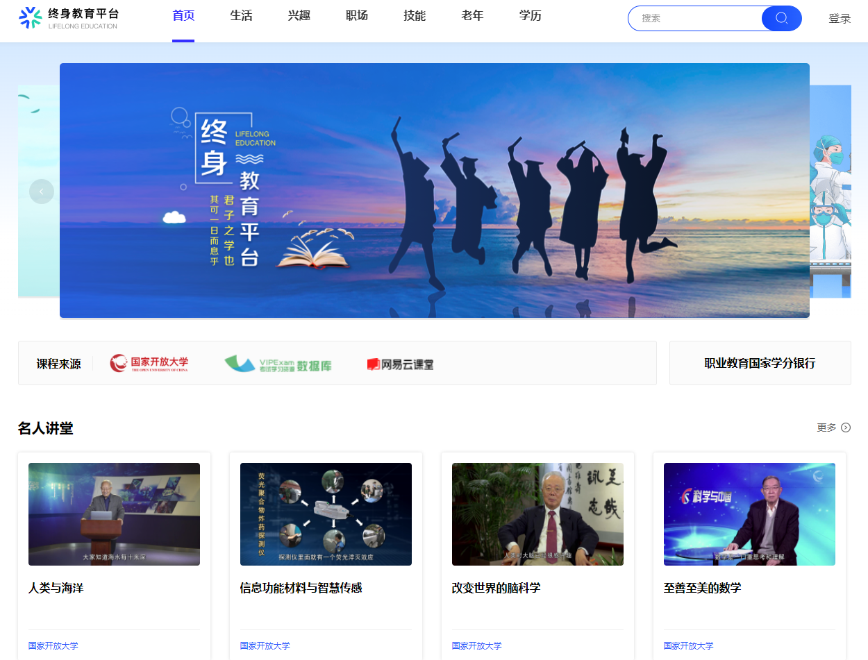Image resolution: width=868 pixels, height=660 pixels.
Task: Click into the 搜索 input field
Action: coord(694,18)
